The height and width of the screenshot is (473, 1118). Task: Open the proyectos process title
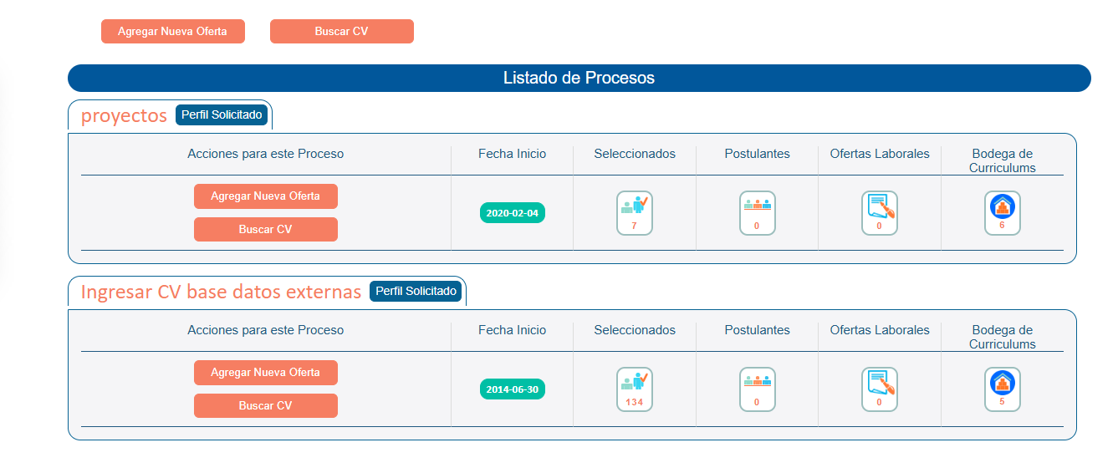124,116
